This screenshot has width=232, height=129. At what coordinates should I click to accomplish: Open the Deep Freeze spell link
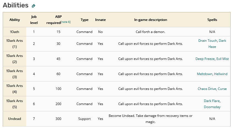(205, 59)
